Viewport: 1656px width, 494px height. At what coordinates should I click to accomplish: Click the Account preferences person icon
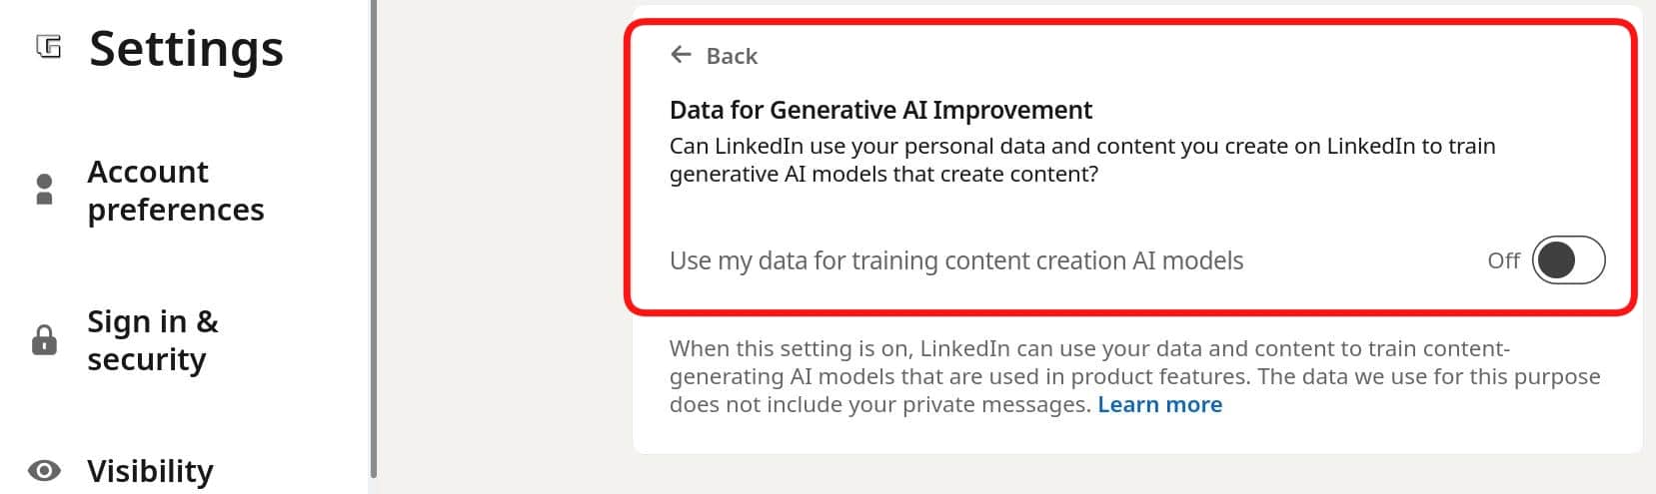[x=44, y=190]
